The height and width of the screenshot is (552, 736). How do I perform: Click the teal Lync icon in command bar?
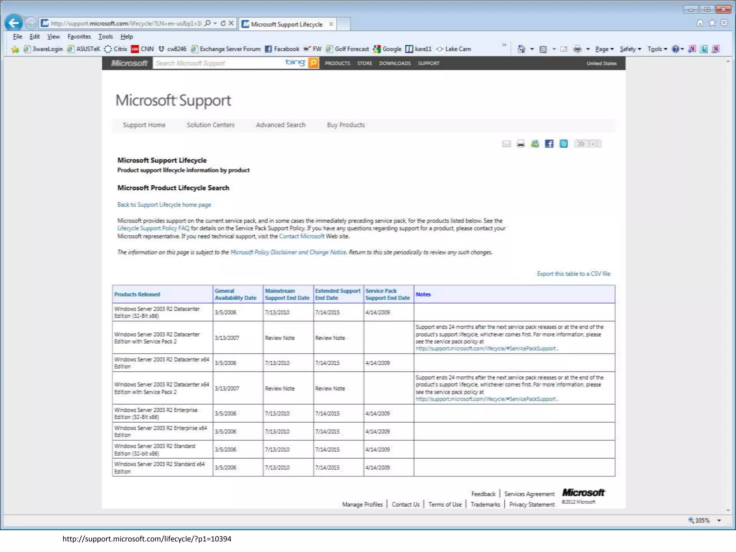tap(704, 49)
